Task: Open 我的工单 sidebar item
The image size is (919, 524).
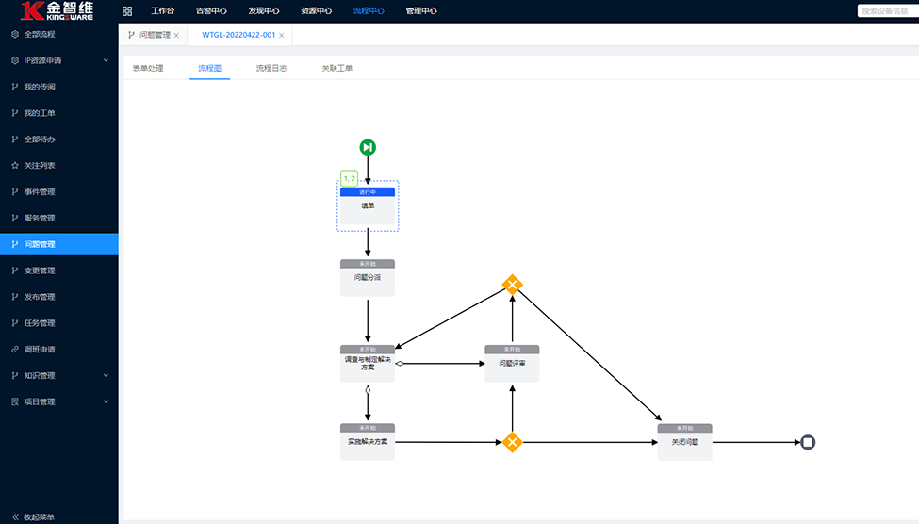Action: click(x=59, y=113)
